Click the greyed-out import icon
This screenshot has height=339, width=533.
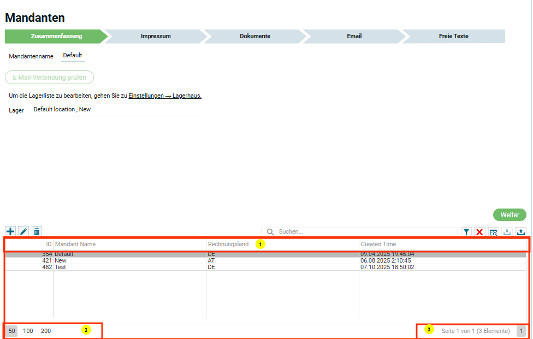point(507,232)
